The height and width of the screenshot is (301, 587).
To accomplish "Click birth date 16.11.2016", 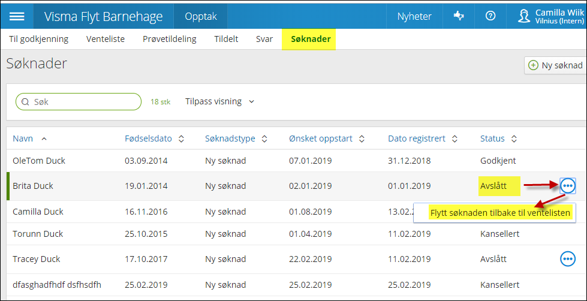I will click(x=146, y=212).
